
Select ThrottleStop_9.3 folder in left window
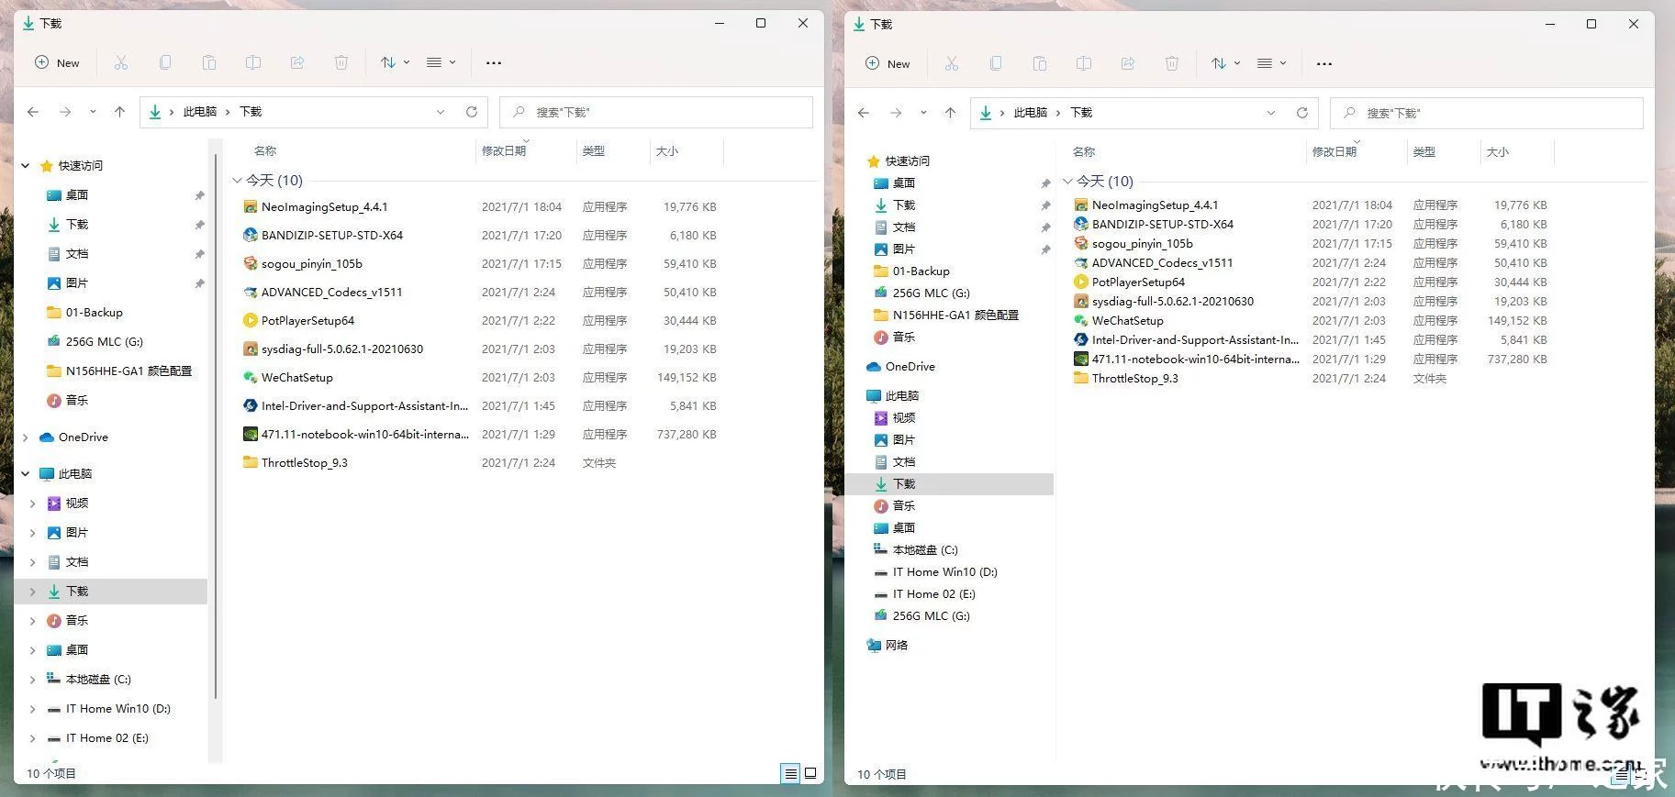(305, 463)
